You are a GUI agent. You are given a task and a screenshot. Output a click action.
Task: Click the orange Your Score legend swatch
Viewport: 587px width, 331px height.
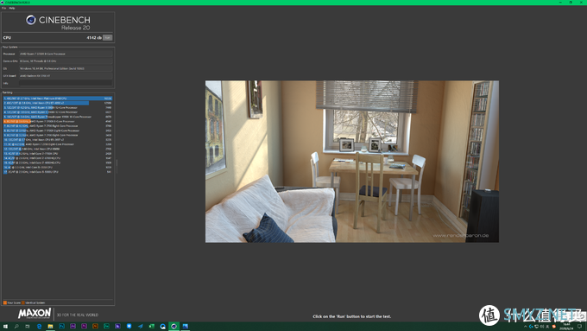(5, 302)
